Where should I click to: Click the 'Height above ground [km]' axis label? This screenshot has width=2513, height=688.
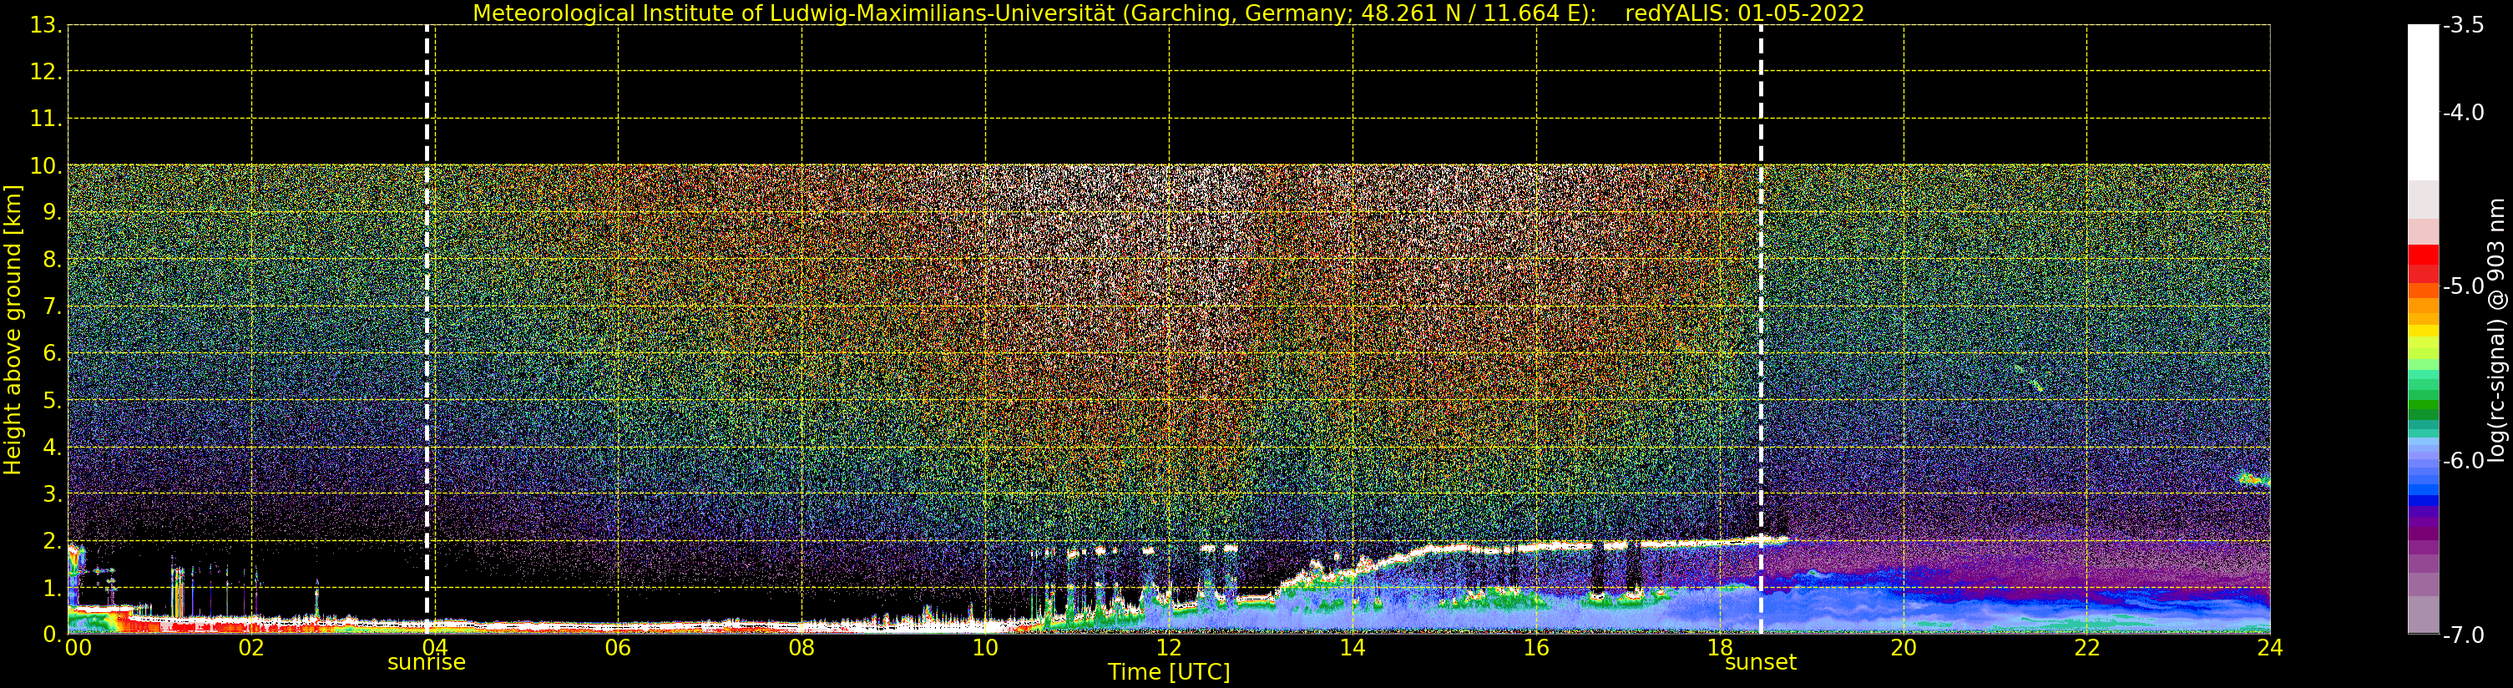pos(13,330)
